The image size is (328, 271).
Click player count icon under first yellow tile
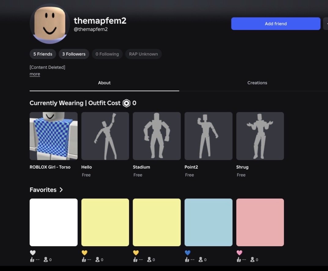pyautogui.click(x=97, y=259)
